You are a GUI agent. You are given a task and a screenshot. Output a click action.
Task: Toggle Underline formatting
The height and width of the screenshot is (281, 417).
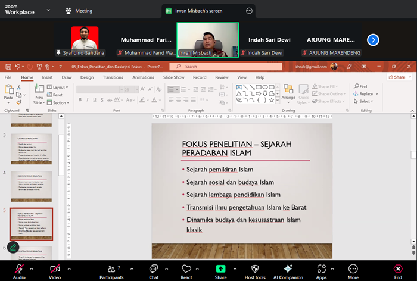click(95, 99)
